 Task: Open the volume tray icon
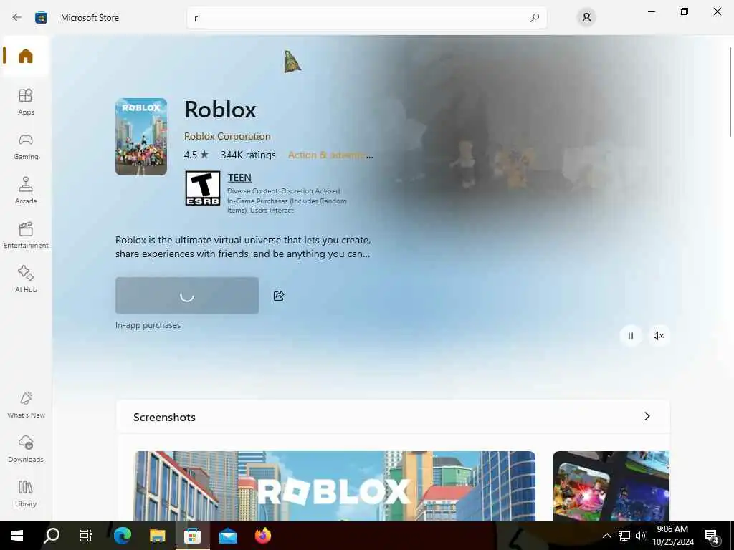tap(641, 536)
